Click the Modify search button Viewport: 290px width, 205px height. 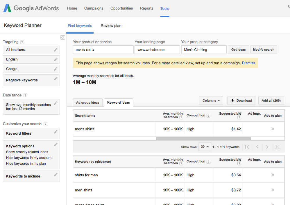point(264,50)
